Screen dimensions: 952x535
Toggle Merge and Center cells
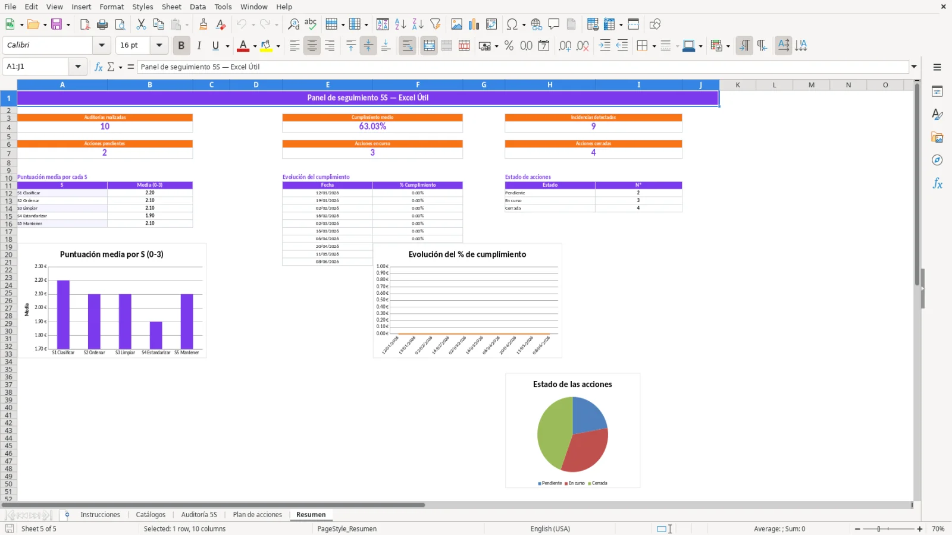(x=429, y=46)
